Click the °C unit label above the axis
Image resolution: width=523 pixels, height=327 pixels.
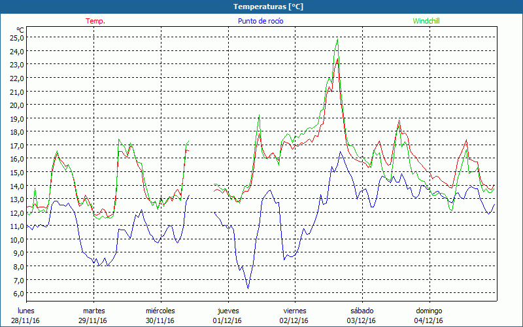point(20,30)
